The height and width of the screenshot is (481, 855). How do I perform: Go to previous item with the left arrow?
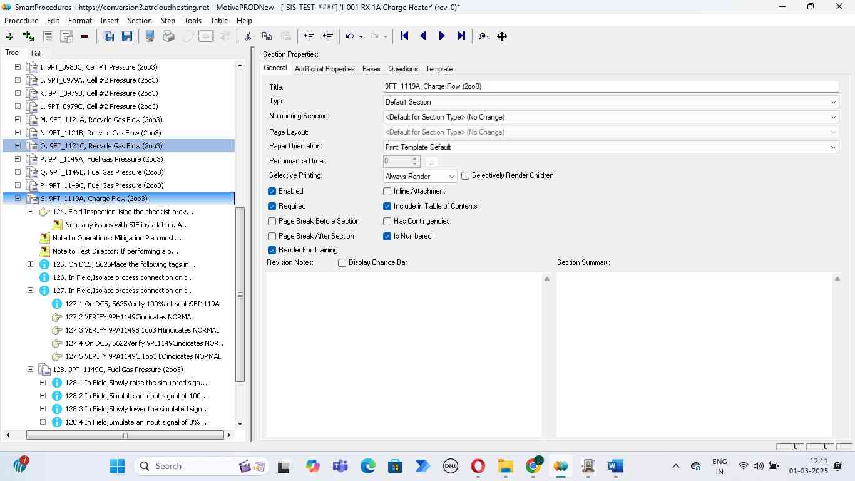(423, 36)
